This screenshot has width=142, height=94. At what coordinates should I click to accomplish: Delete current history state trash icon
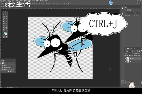point(13,72)
